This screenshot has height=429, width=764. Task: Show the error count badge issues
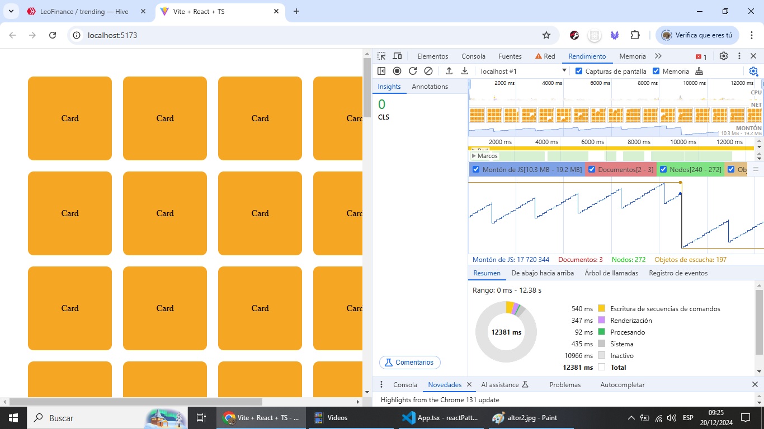pos(701,56)
